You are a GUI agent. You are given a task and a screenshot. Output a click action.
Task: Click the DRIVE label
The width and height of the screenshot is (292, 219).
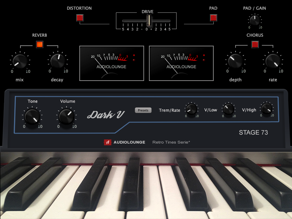click(148, 12)
